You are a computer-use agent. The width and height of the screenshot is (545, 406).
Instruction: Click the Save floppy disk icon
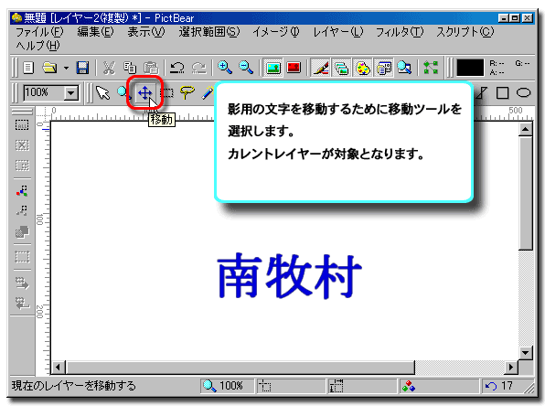(x=82, y=68)
